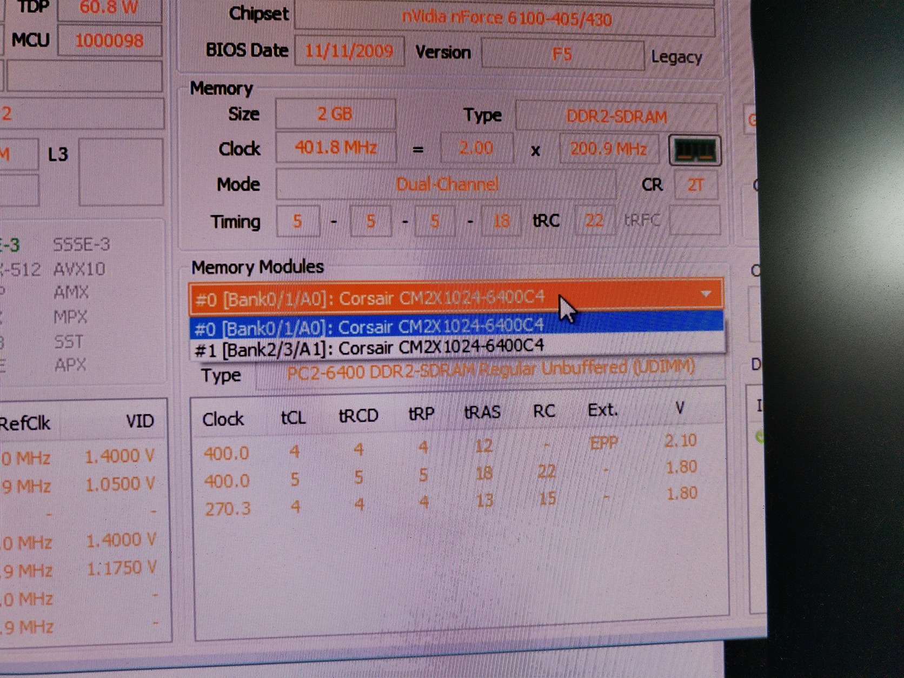The image size is (904, 678).
Task: Click the BIOS Version value F5
Action: (562, 54)
